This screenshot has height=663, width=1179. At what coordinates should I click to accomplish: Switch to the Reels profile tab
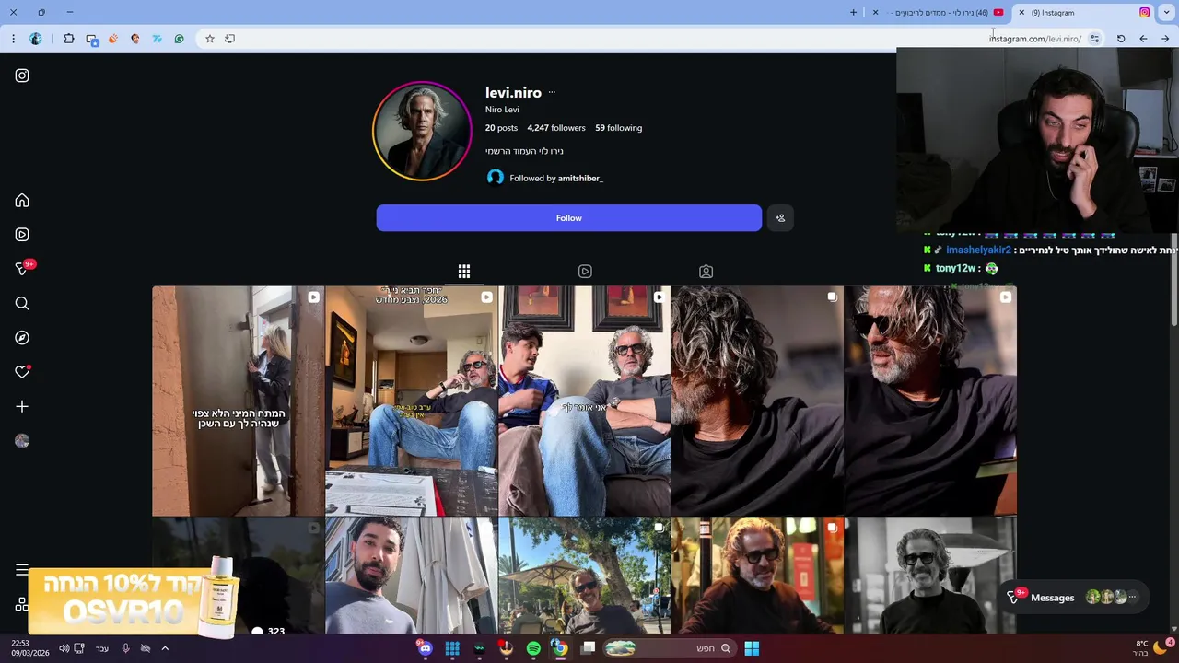pos(585,272)
